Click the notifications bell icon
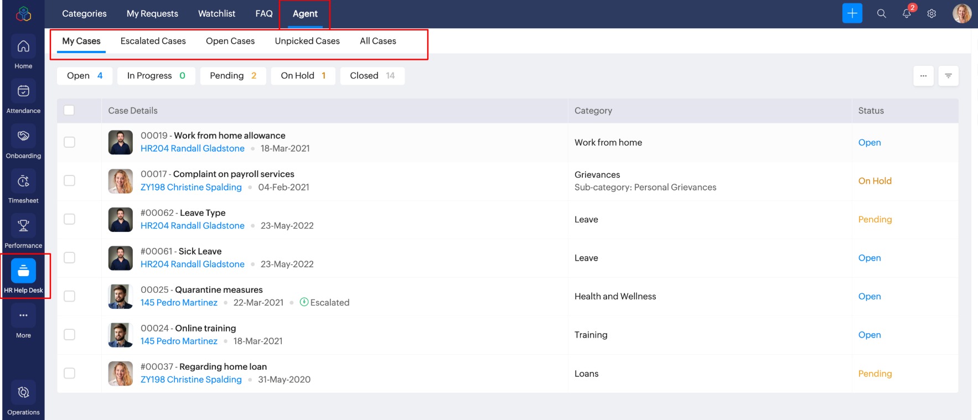This screenshot has width=978, height=420. coord(907,14)
